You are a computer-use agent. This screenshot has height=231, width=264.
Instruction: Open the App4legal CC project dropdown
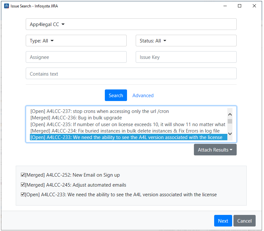(x=131, y=24)
